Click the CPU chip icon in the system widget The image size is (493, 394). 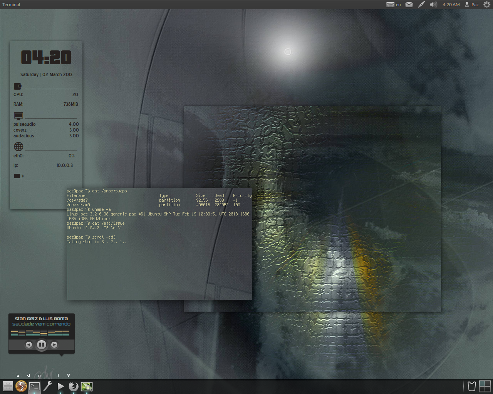pos(17,86)
